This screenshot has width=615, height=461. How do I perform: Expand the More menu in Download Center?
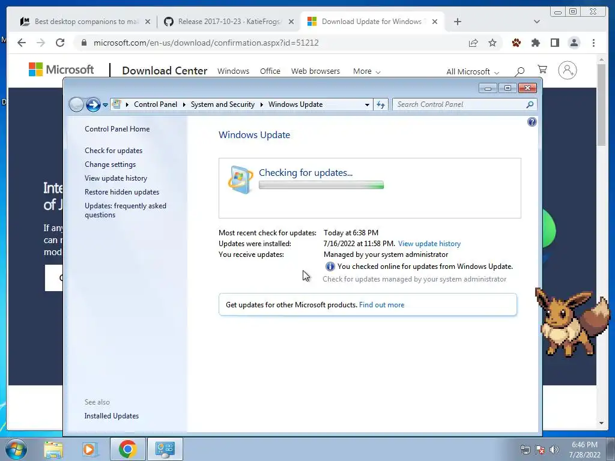(x=367, y=71)
